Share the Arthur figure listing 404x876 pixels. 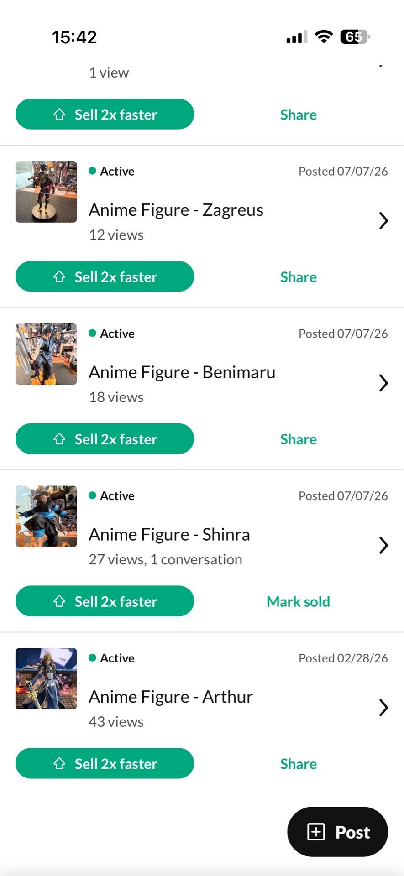(x=298, y=764)
